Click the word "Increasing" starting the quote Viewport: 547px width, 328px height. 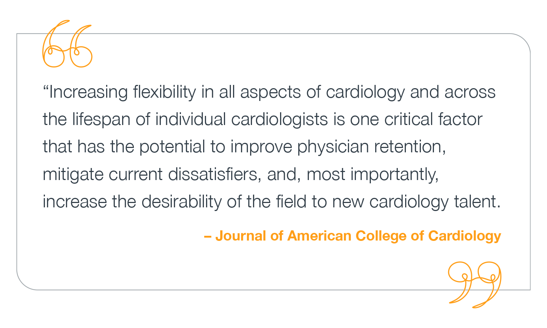pos(88,92)
